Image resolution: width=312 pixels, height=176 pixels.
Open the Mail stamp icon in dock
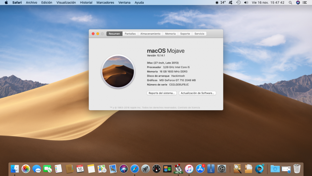(113, 169)
